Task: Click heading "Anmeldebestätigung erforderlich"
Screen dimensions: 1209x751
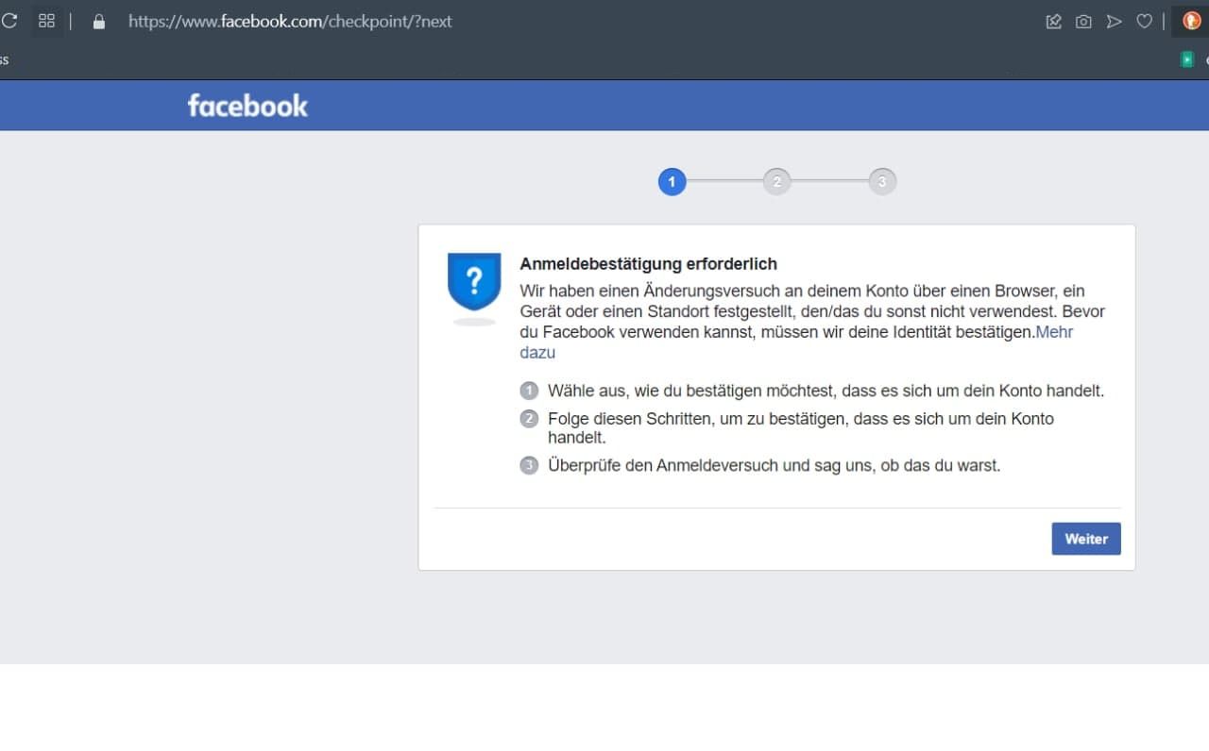Action: click(649, 264)
